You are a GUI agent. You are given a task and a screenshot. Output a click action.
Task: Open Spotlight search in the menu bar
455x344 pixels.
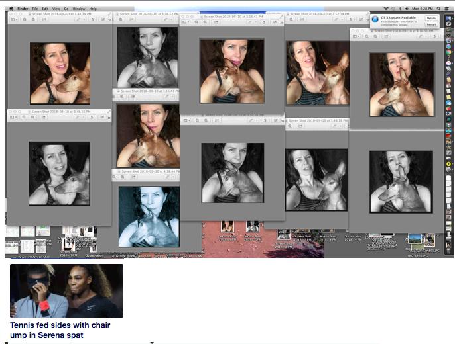439,9
